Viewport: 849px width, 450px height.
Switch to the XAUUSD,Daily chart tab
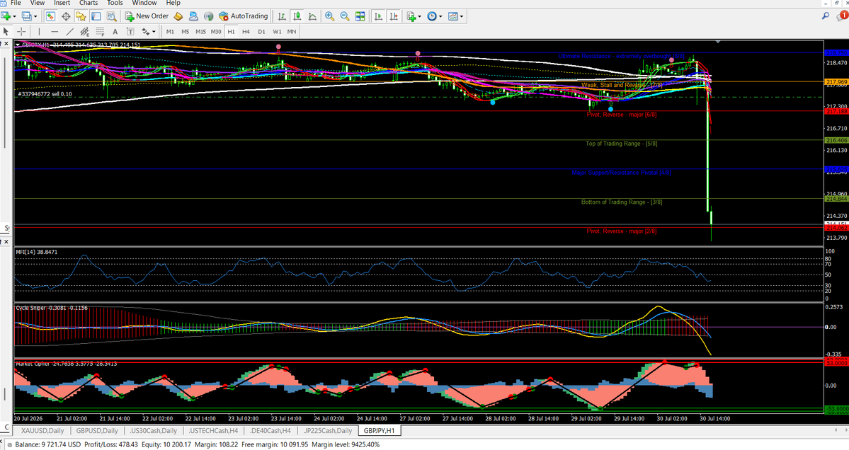[x=42, y=431]
